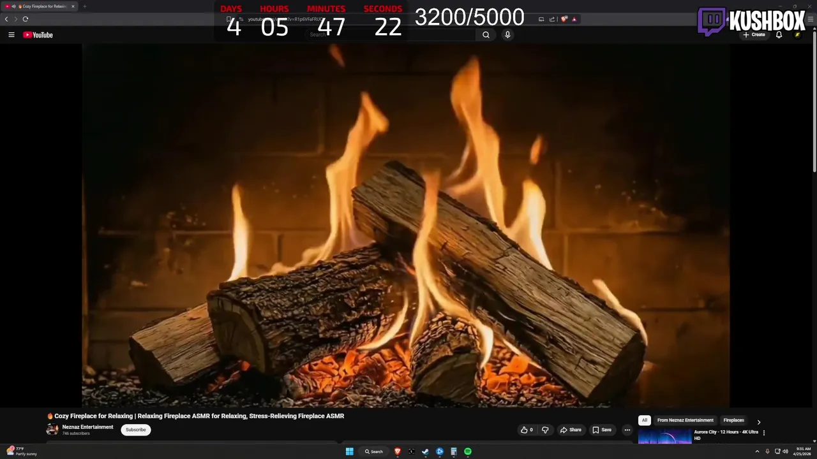Click the video title text
Viewport: 817px width, 459px height.
[199, 416]
